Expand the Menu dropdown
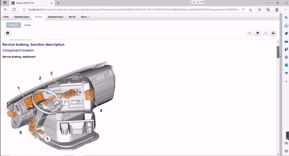This screenshot has height=156, width=289. pos(85,17)
